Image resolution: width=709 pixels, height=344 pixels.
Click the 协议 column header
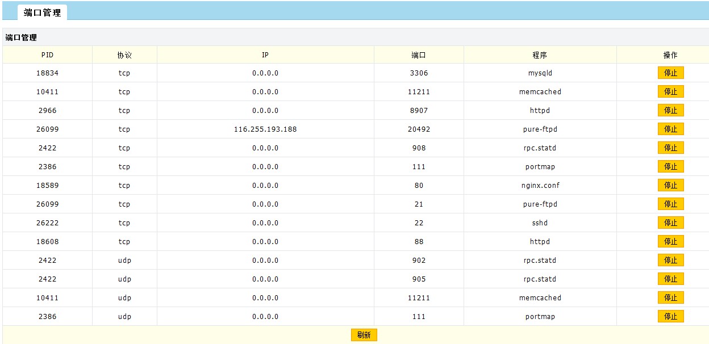[x=124, y=55]
